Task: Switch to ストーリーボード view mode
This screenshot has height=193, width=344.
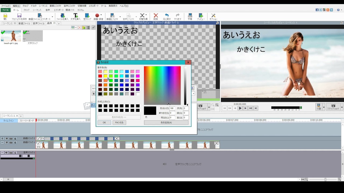Action: pyautogui.click(x=27, y=121)
